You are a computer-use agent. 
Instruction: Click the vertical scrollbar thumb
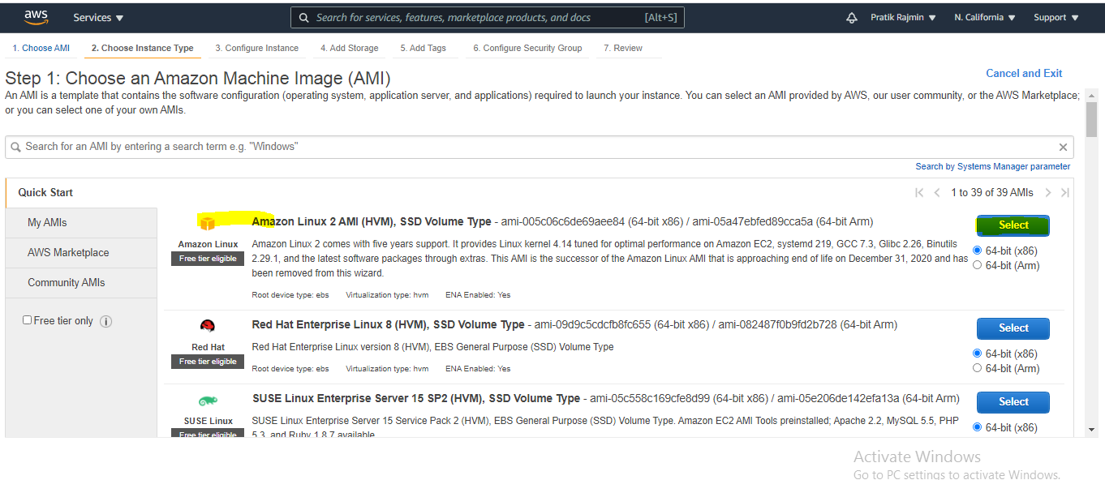pos(1091,119)
